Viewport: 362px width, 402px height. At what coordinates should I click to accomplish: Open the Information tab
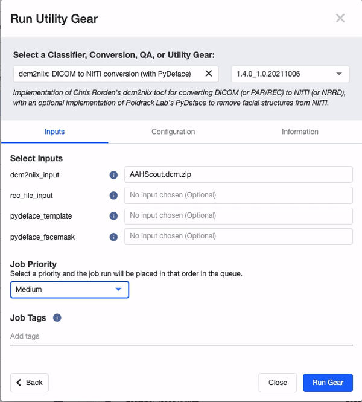pos(300,132)
